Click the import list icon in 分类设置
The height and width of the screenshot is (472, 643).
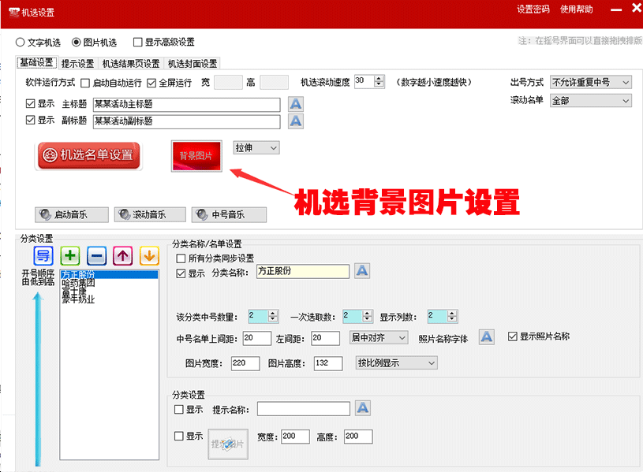(x=43, y=256)
